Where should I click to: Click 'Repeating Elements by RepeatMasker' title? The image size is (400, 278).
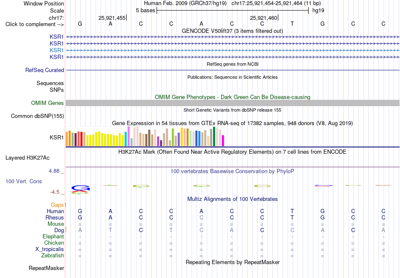pyautogui.click(x=233, y=262)
